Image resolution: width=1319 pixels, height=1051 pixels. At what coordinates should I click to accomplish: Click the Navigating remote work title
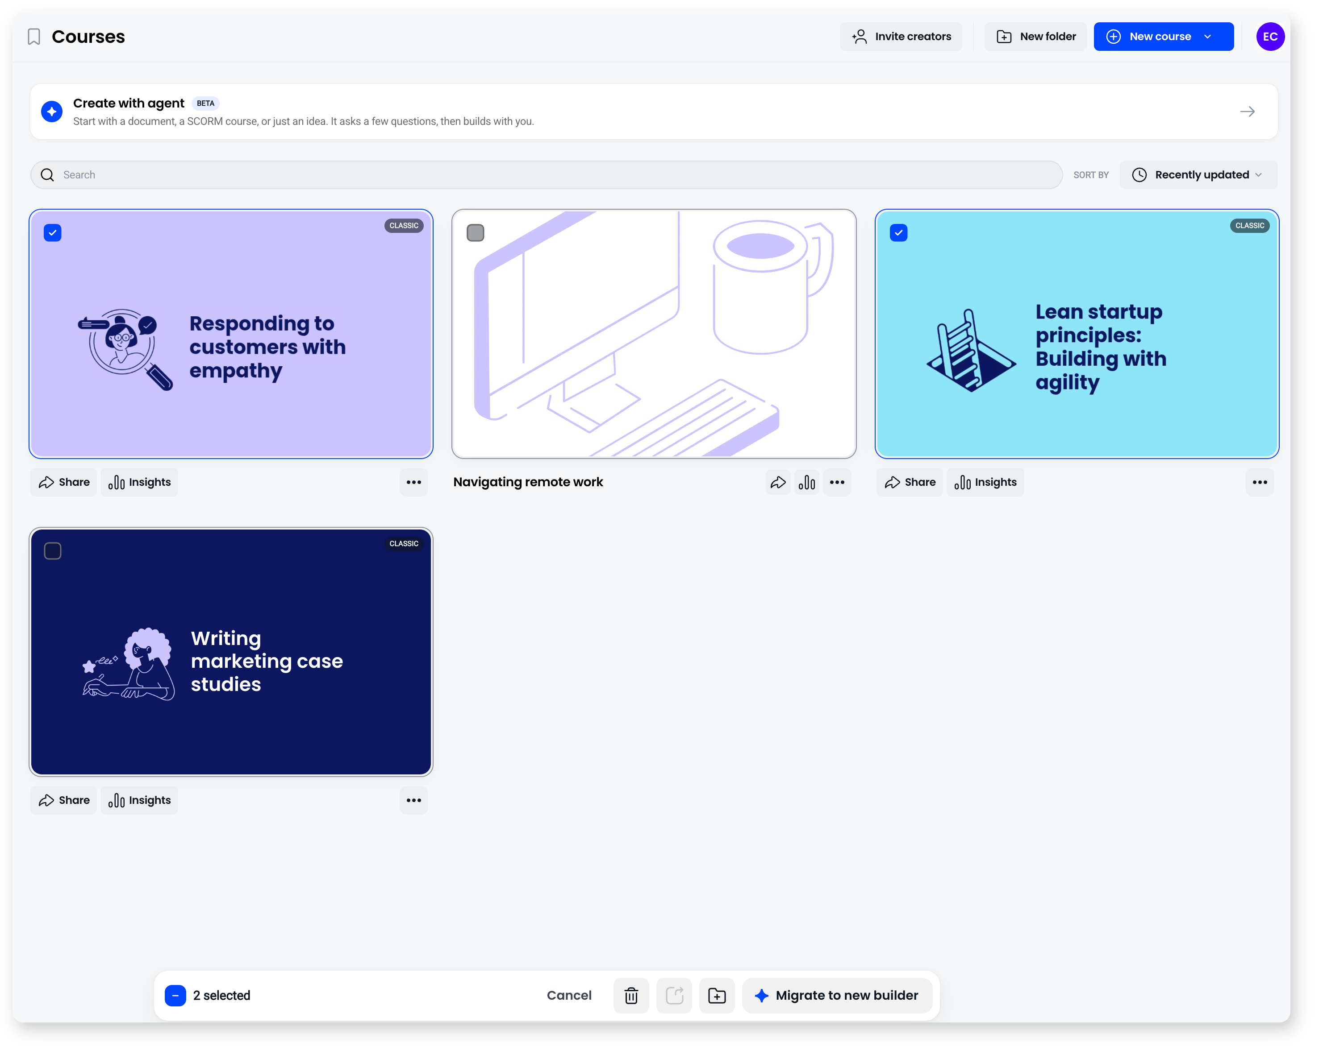[x=528, y=482]
